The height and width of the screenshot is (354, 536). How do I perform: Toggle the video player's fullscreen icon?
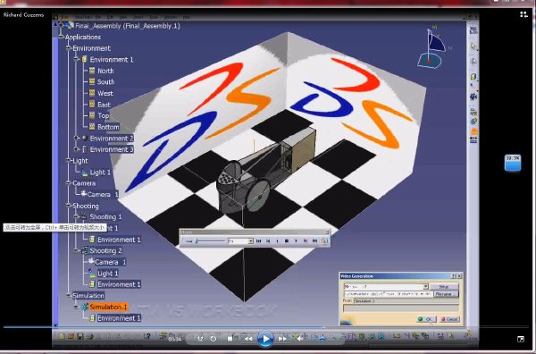521,339
